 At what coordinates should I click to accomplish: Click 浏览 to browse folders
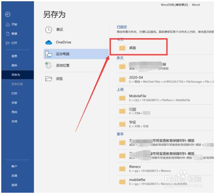pyautogui.click(x=76, y=79)
